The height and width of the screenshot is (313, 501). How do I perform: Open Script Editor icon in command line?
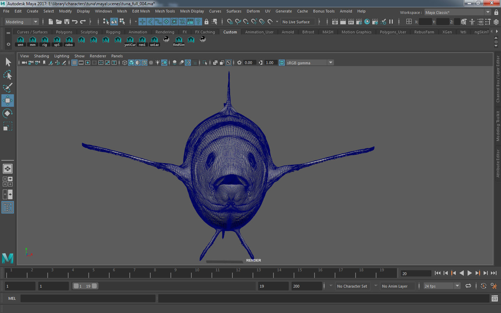pyautogui.click(x=495, y=298)
